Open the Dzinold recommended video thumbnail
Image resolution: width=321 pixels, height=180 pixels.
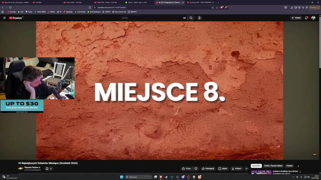pos(261,172)
